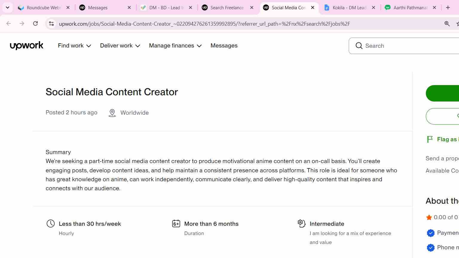Image resolution: width=459 pixels, height=258 pixels.
Task: Click the Flag as inappropriate flag icon
Action: (430, 139)
